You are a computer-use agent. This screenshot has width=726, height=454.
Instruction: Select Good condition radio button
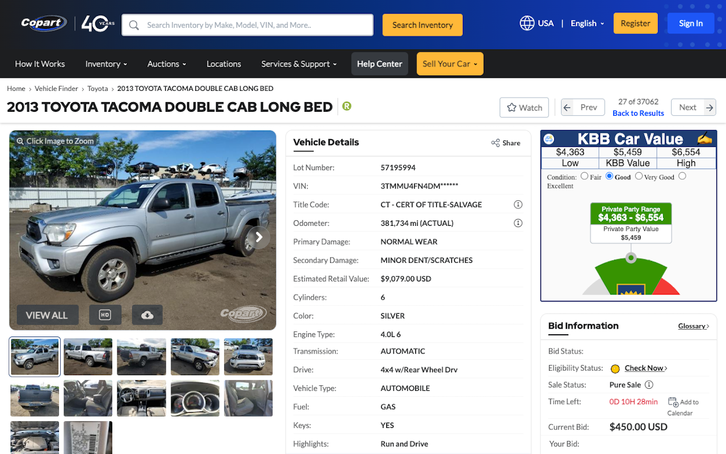[609, 176]
